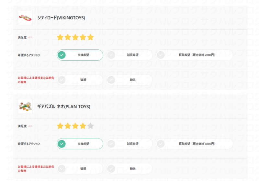Image resolution: width=259 pixels, height=181 pixels.
Task: Set ギアパズル ネオ rating to four stars
Action: [83, 126]
